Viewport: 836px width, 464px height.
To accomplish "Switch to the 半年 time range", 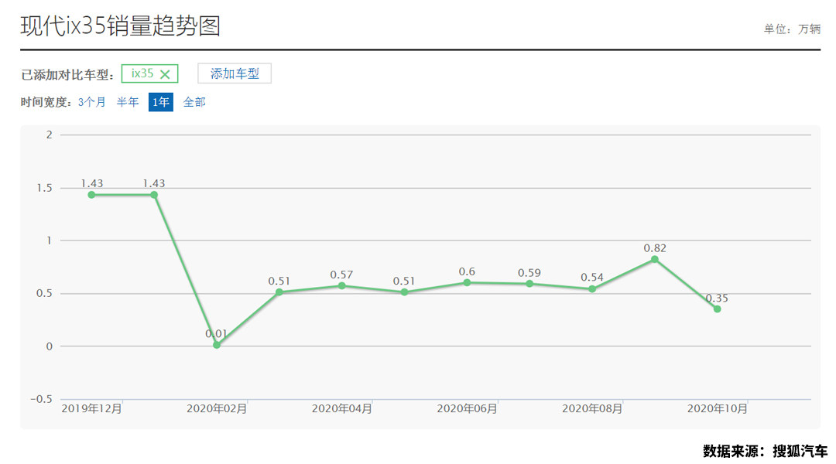I will coord(128,102).
